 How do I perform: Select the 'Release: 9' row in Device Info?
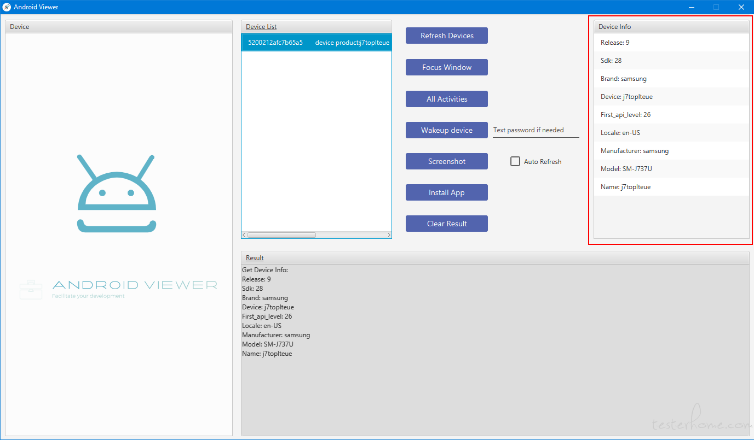tap(671, 43)
